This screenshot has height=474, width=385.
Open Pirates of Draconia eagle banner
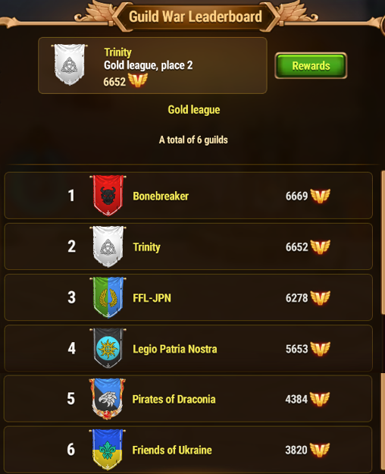108,399
